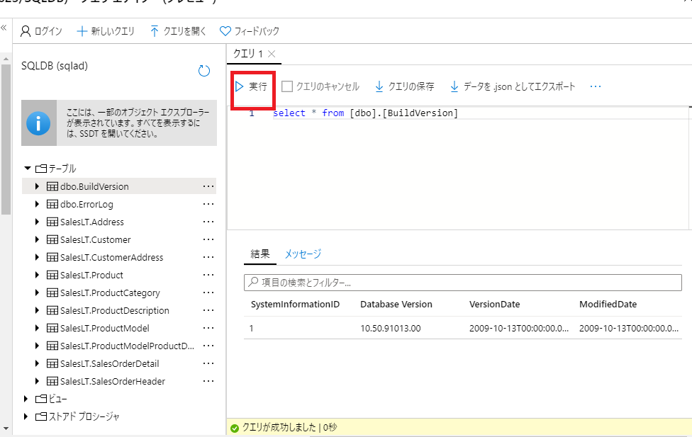This screenshot has width=692, height=437.
Task: Export data via データを .json としてエクスポート
Action: (513, 86)
